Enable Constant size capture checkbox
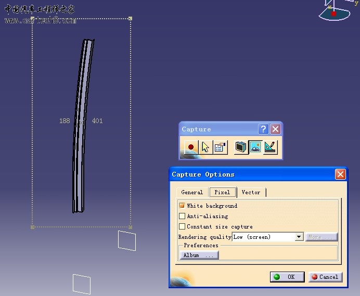The height and width of the screenshot is (296, 360). point(182,226)
